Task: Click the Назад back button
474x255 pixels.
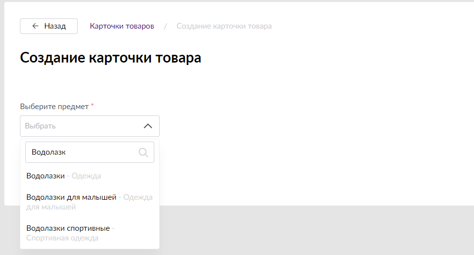Action: (x=49, y=26)
